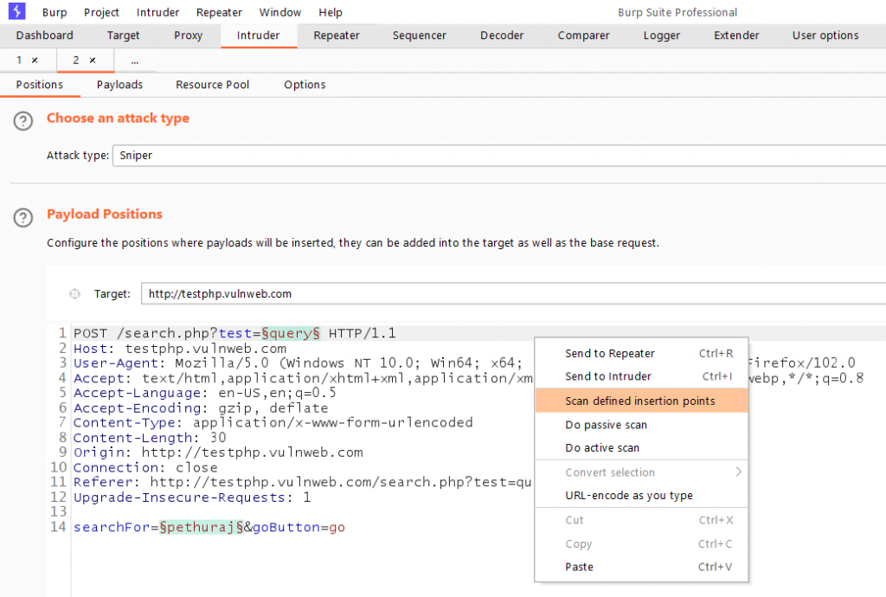
Task: Open the Repeater menu in menu bar
Action: click(219, 12)
